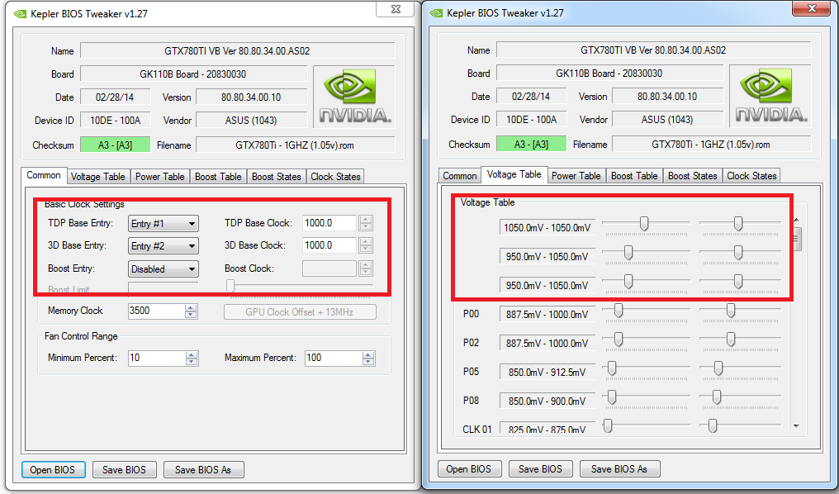Viewport: 839px width, 494px height.
Task: Click Vendor field ASUS (1043) in right window
Action: [x=667, y=119]
